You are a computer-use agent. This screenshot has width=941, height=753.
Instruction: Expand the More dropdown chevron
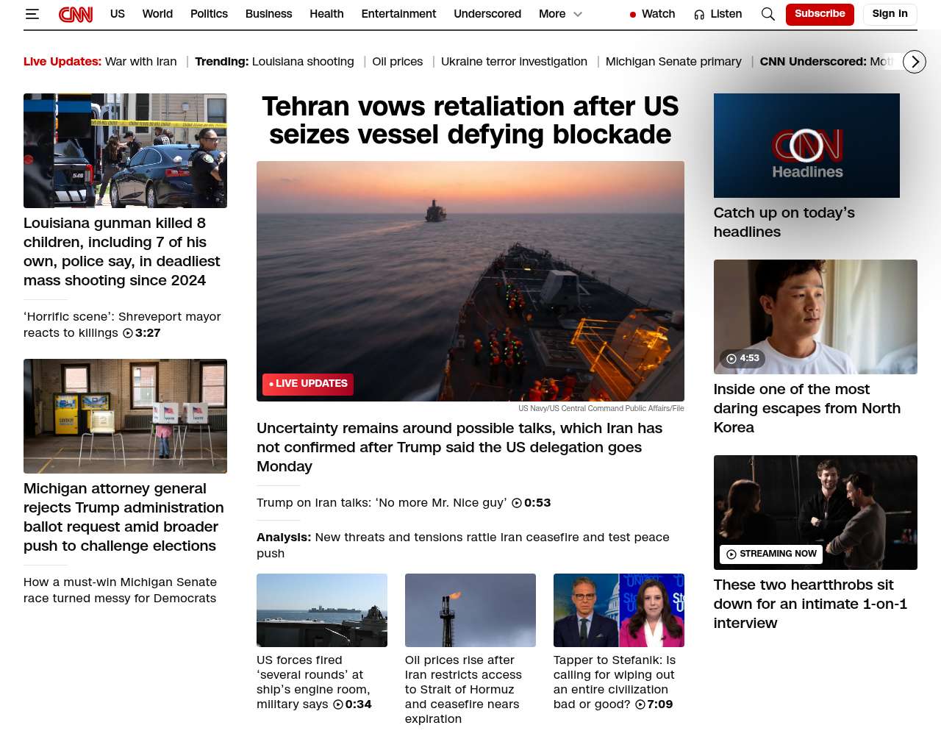pyautogui.click(x=578, y=14)
